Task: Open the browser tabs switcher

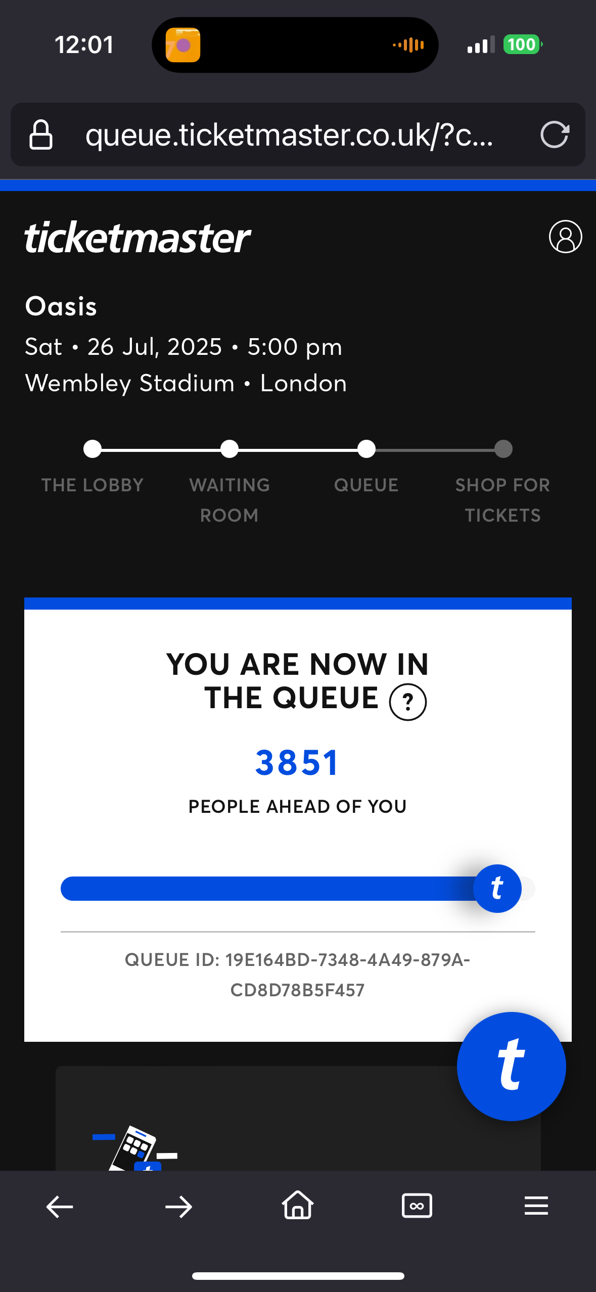Action: 417,1206
